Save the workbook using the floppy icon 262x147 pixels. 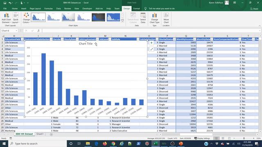coord(5,3)
